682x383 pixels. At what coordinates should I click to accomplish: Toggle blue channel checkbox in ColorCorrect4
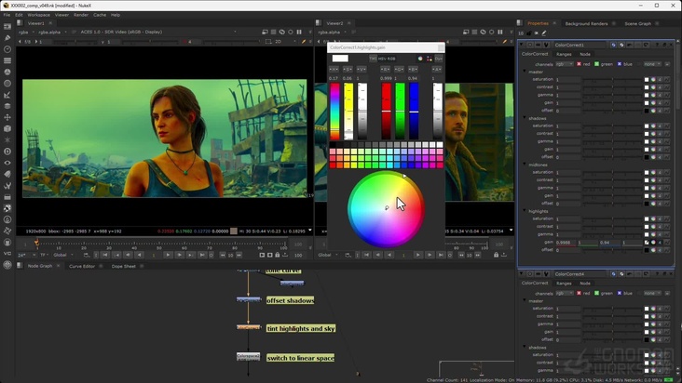point(620,293)
